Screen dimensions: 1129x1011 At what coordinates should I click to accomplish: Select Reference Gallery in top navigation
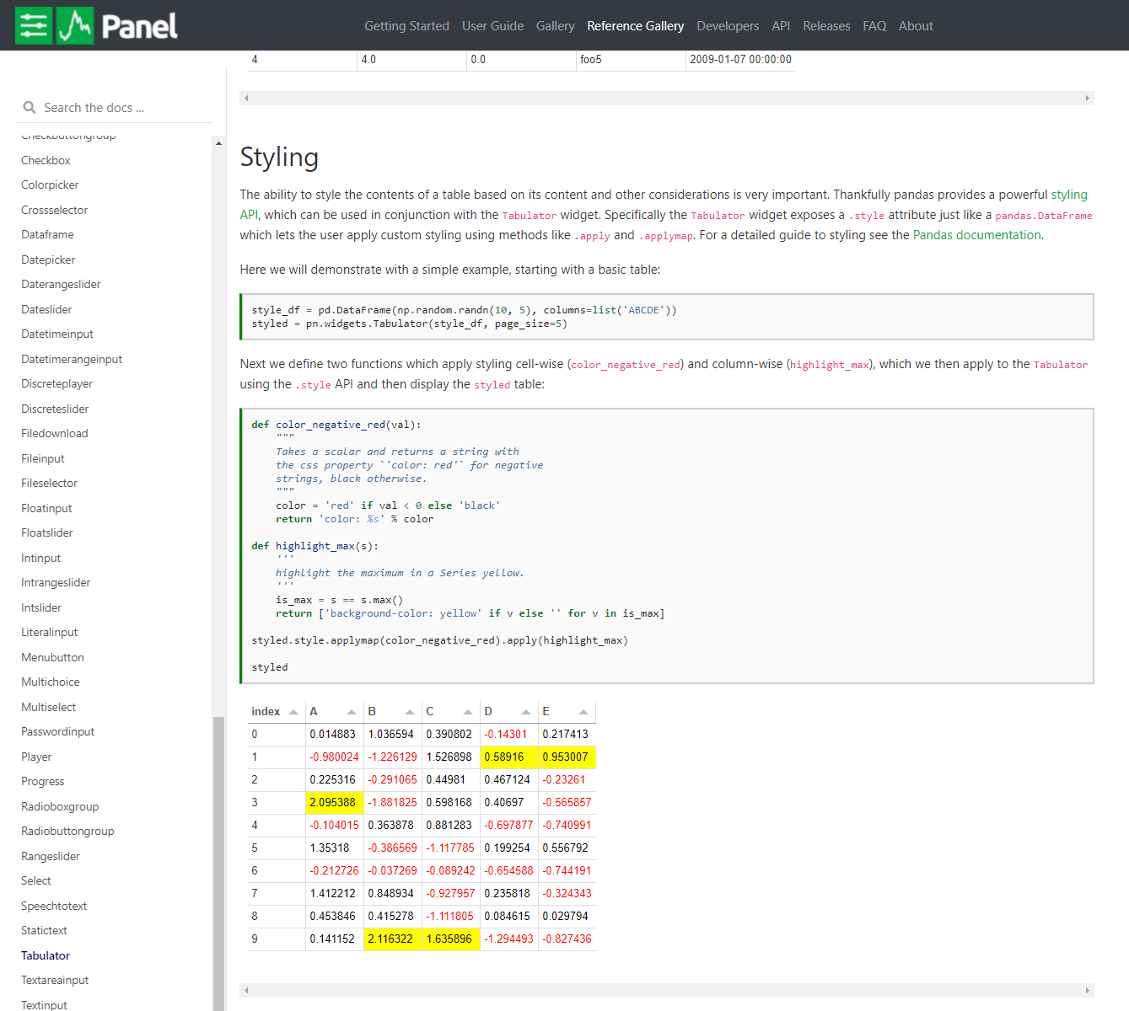coord(635,26)
